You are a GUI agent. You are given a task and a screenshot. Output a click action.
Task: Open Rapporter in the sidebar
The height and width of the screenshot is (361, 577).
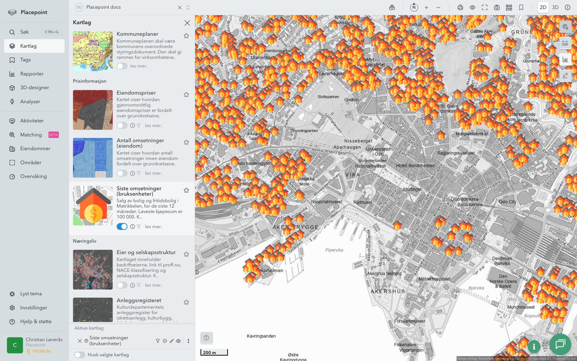[32, 74]
